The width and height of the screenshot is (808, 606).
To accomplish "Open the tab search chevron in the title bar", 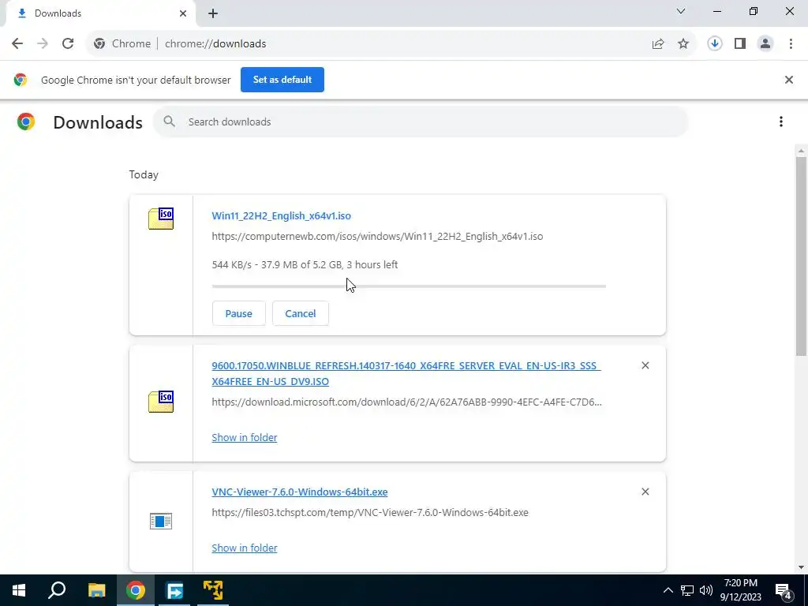I will [x=681, y=11].
